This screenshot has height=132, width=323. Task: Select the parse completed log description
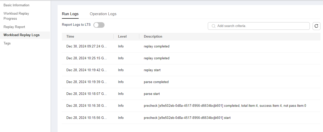(x=156, y=82)
